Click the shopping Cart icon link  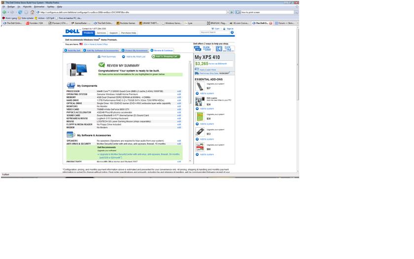(215, 29)
